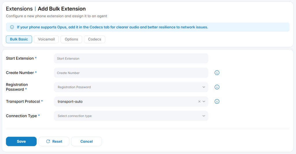This screenshot has width=296, height=154.
Task: Focus the Create Number input field
Action: 131,73
